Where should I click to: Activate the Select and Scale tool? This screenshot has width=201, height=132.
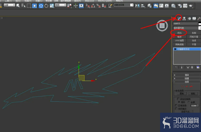click(x=52, y=6)
